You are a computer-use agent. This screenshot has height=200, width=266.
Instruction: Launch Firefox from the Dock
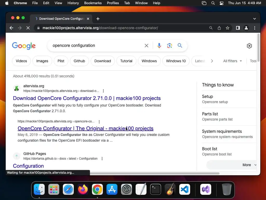pyautogui.click(x=83, y=189)
